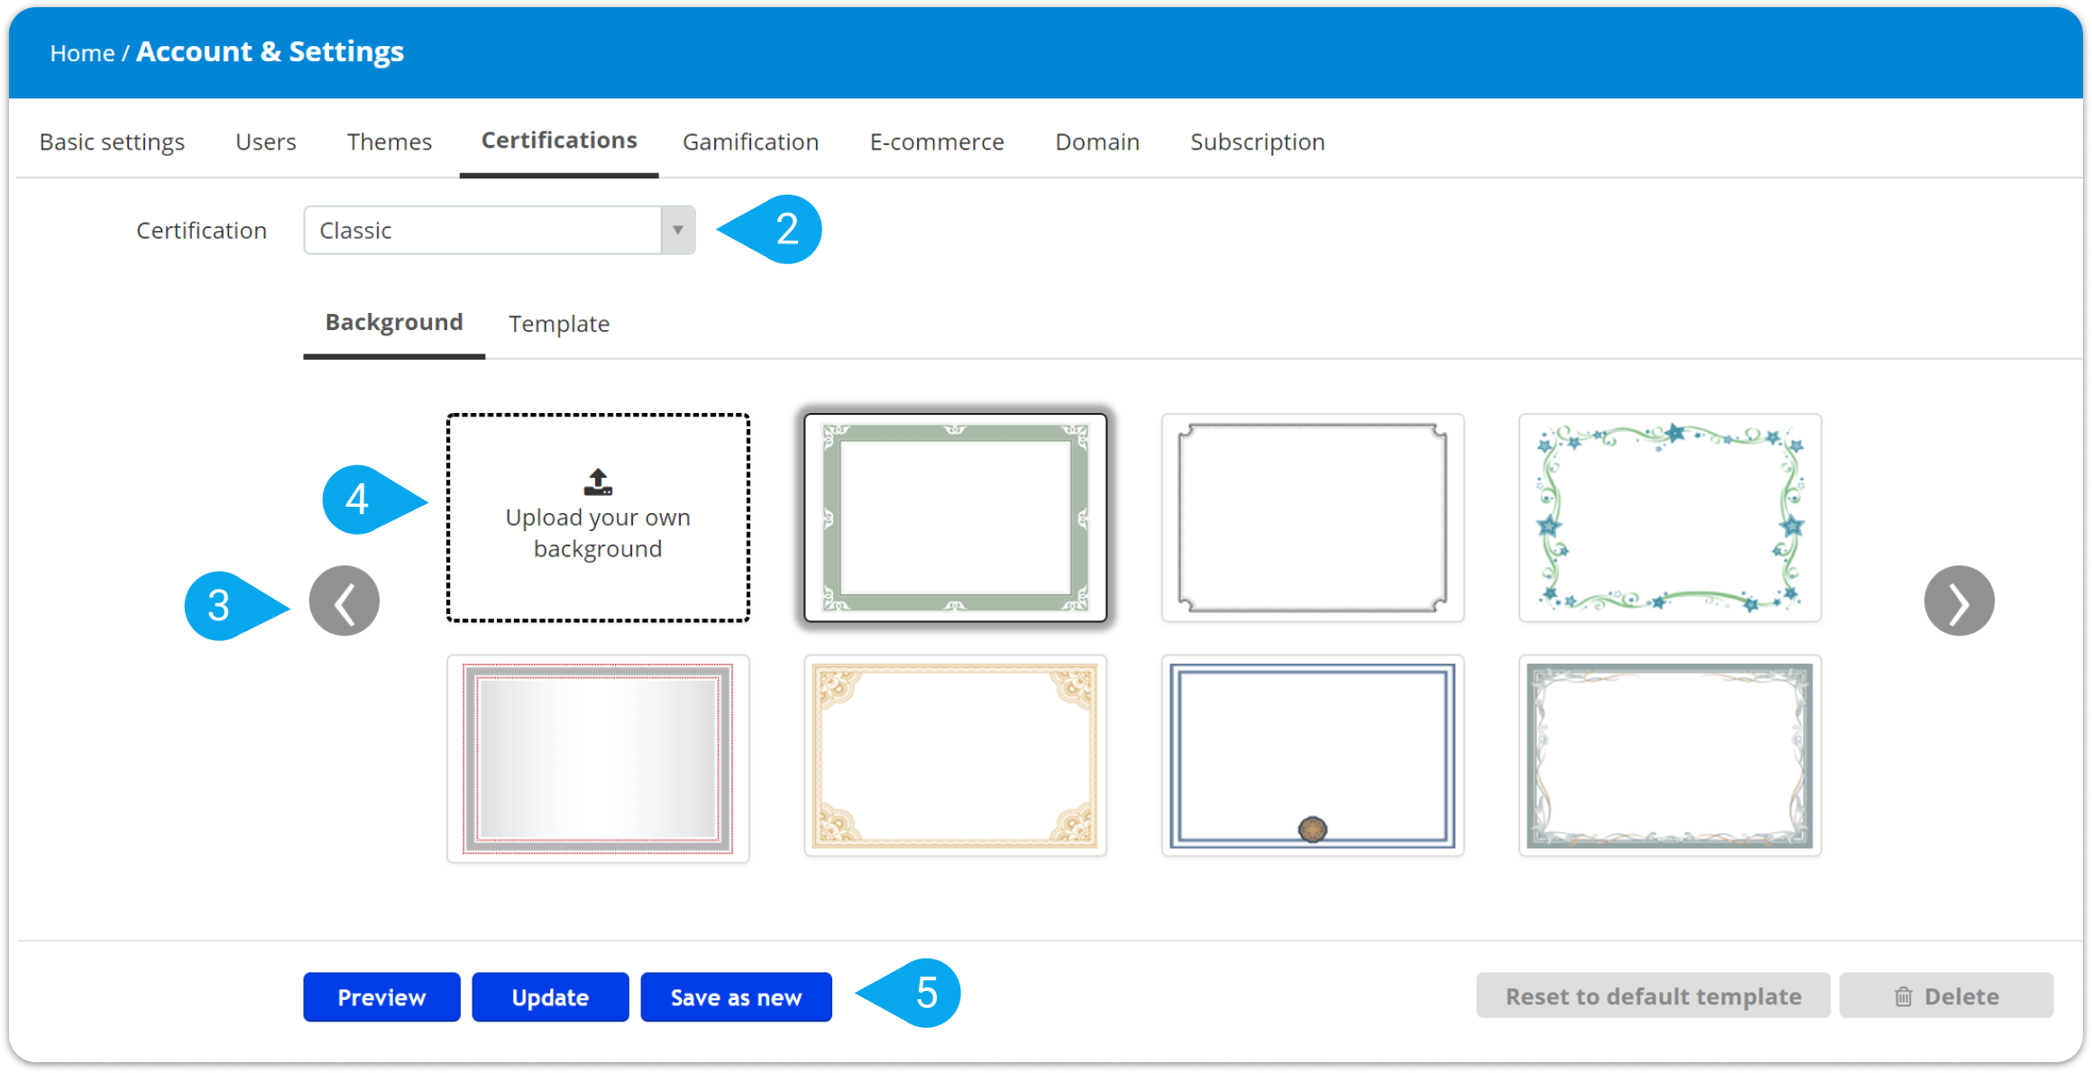Choose the floral stars vine background

[x=1670, y=518]
